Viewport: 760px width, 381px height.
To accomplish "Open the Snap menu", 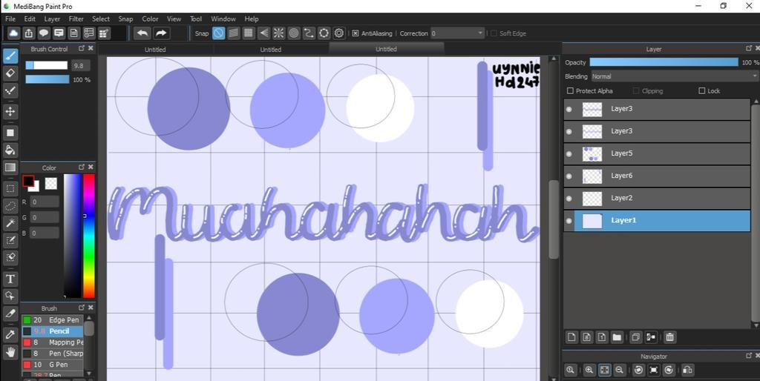I will coord(125,19).
